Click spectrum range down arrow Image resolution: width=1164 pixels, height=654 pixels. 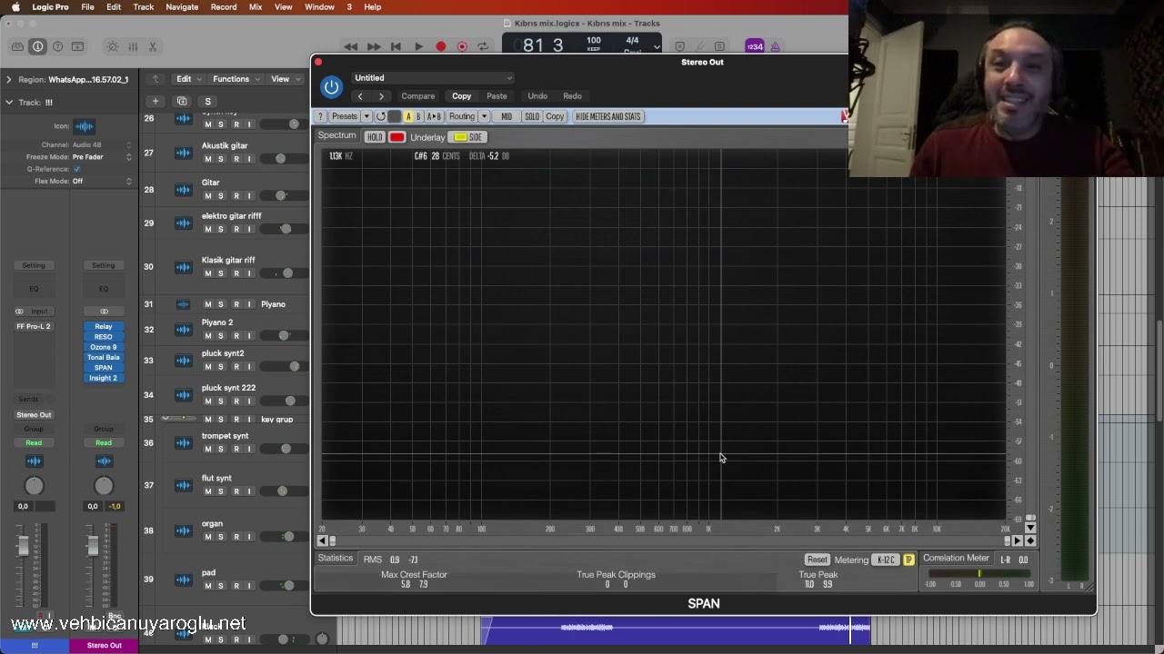click(1030, 528)
